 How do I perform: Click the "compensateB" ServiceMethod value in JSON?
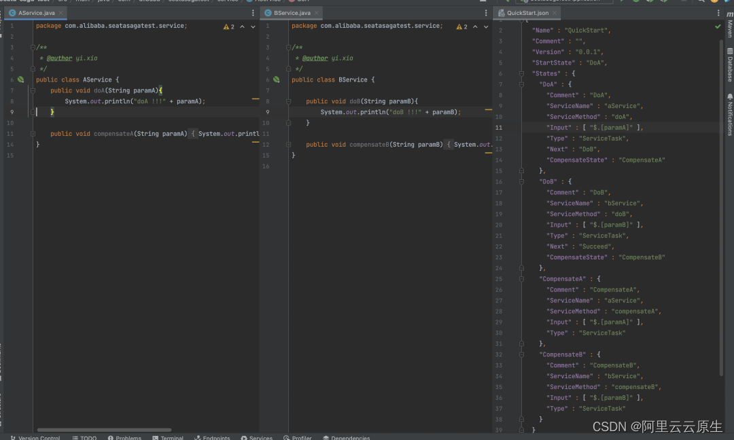click(x=635, y=387)
